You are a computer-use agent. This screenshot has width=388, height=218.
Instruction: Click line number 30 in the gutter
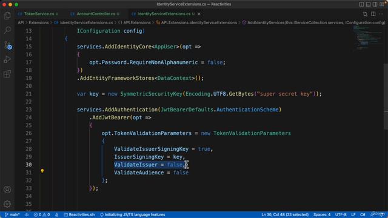(x=28, y=165)
